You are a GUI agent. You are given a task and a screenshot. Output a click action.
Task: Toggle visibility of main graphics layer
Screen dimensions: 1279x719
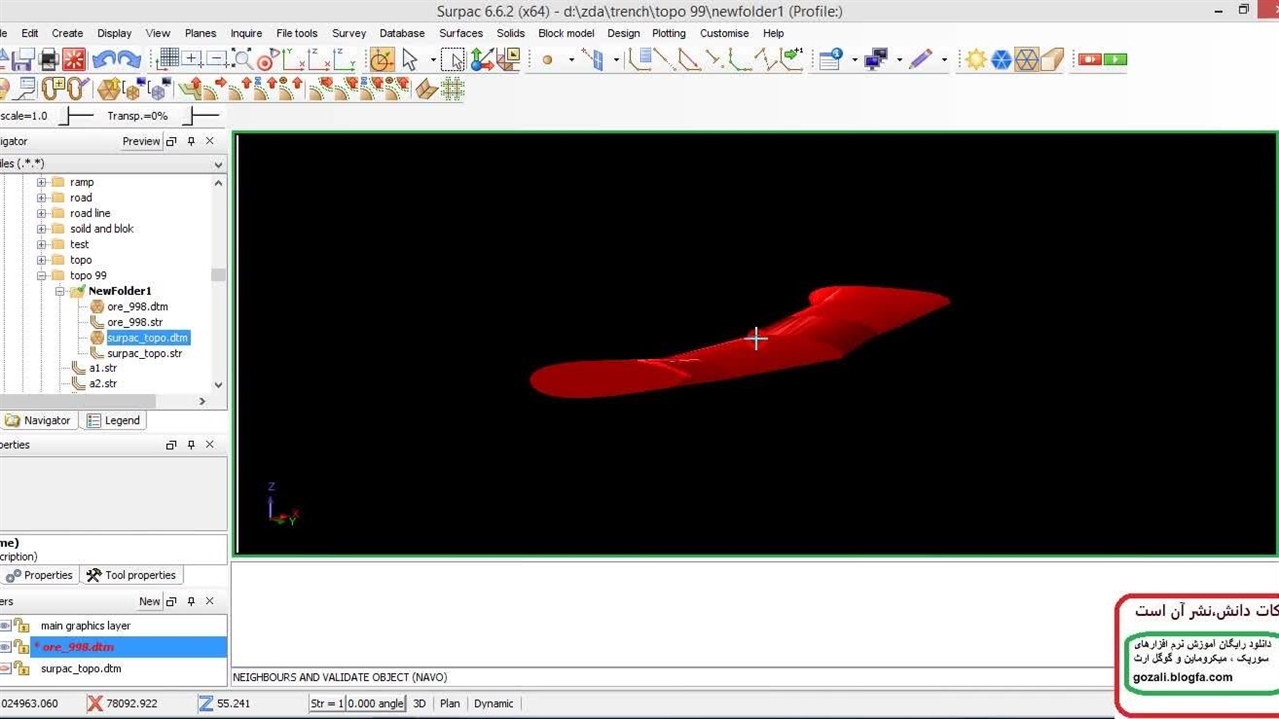pos(5,626)
